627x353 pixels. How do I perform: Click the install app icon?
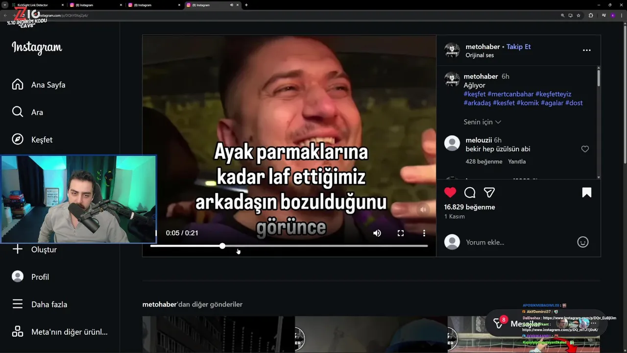point(571,16)
